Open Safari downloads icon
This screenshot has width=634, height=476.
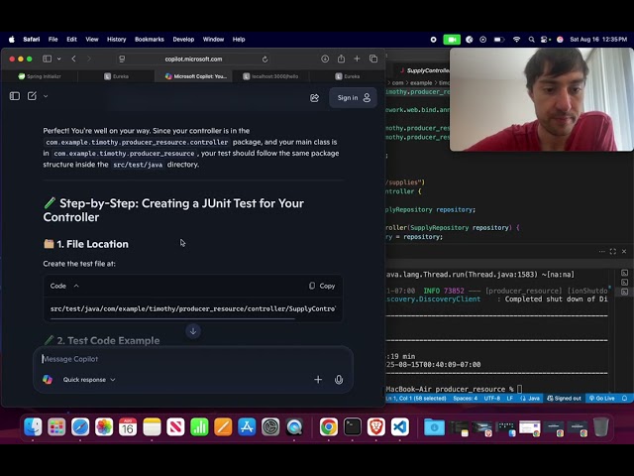pyautogui.click(x=325, y=59)
